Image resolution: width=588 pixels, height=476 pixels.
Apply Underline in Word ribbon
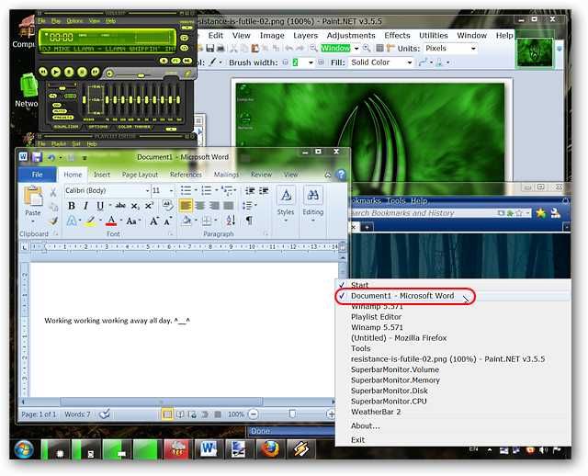[x=100, y=206]
